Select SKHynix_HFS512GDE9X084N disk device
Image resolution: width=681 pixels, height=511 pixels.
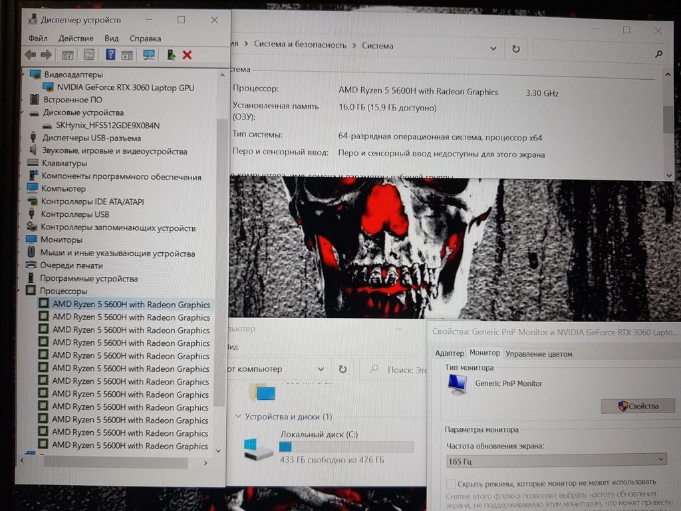(x=108, y=125)
